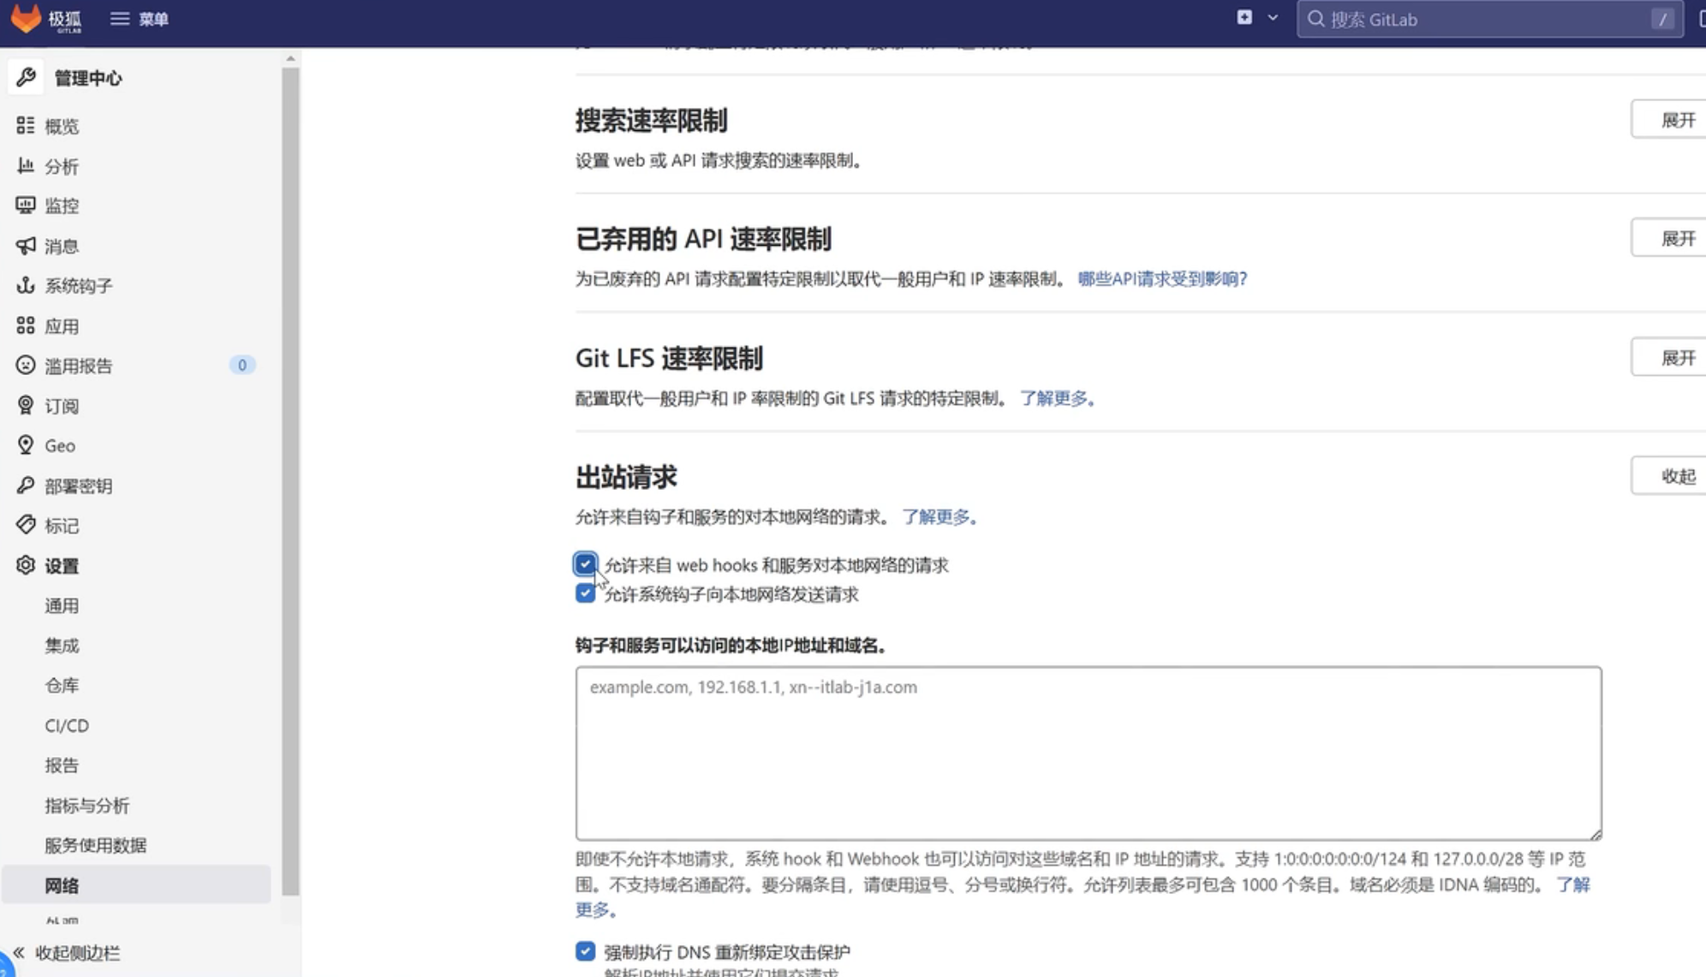Uncheck 允许来自 web hooks 和服务对本地网络的请求
The height and width of the screenshot is (977, 1706).
tap(585, 564)
